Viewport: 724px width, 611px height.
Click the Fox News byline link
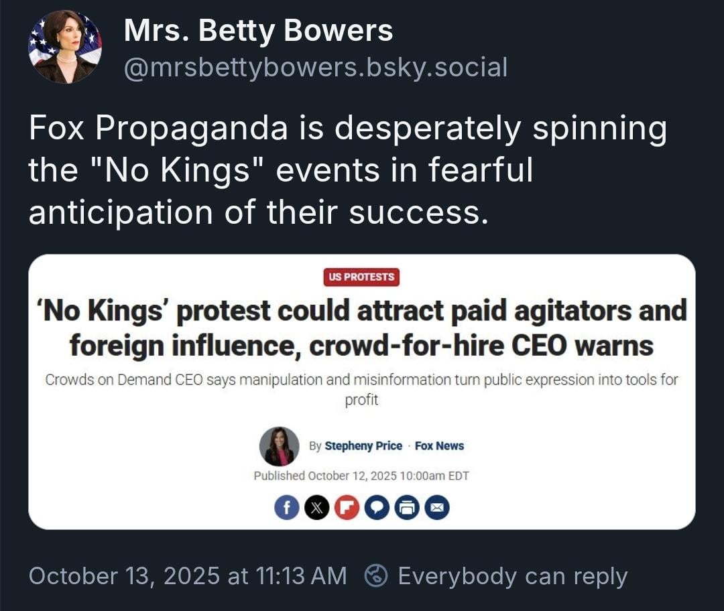coord(439,446)
